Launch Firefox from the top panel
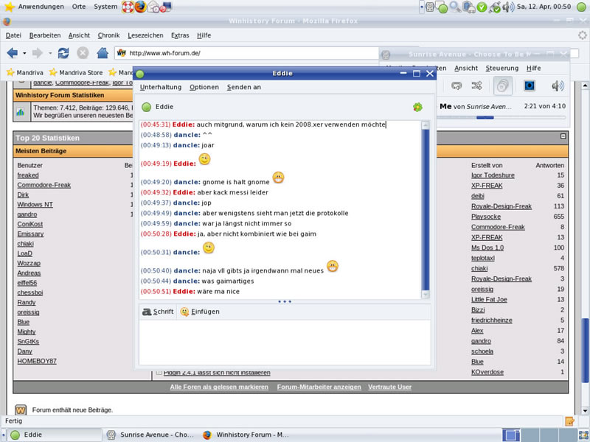590x442 pixels. click(140, 7)
